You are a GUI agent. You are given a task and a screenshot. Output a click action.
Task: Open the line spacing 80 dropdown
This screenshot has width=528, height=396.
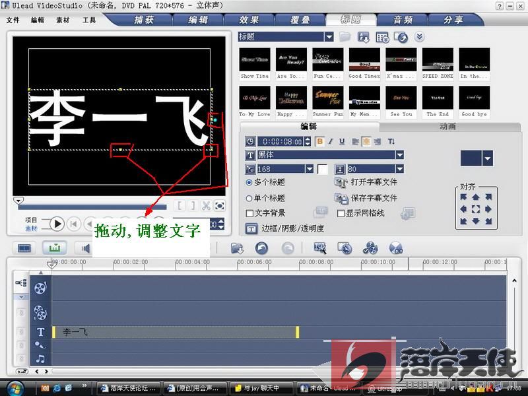click(399, 169)
